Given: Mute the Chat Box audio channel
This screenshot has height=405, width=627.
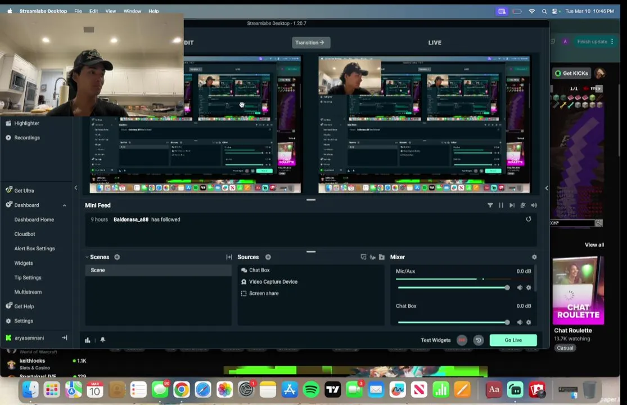Looking at the screenshot, I should coord(520,322).
